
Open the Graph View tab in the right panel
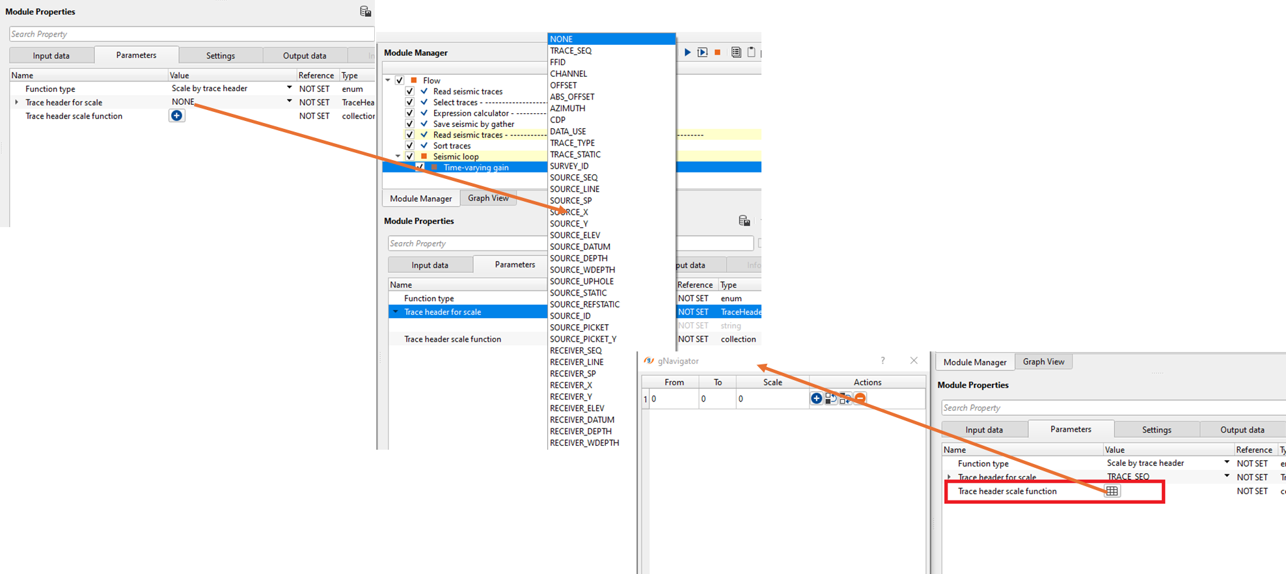pos(1043,362)
